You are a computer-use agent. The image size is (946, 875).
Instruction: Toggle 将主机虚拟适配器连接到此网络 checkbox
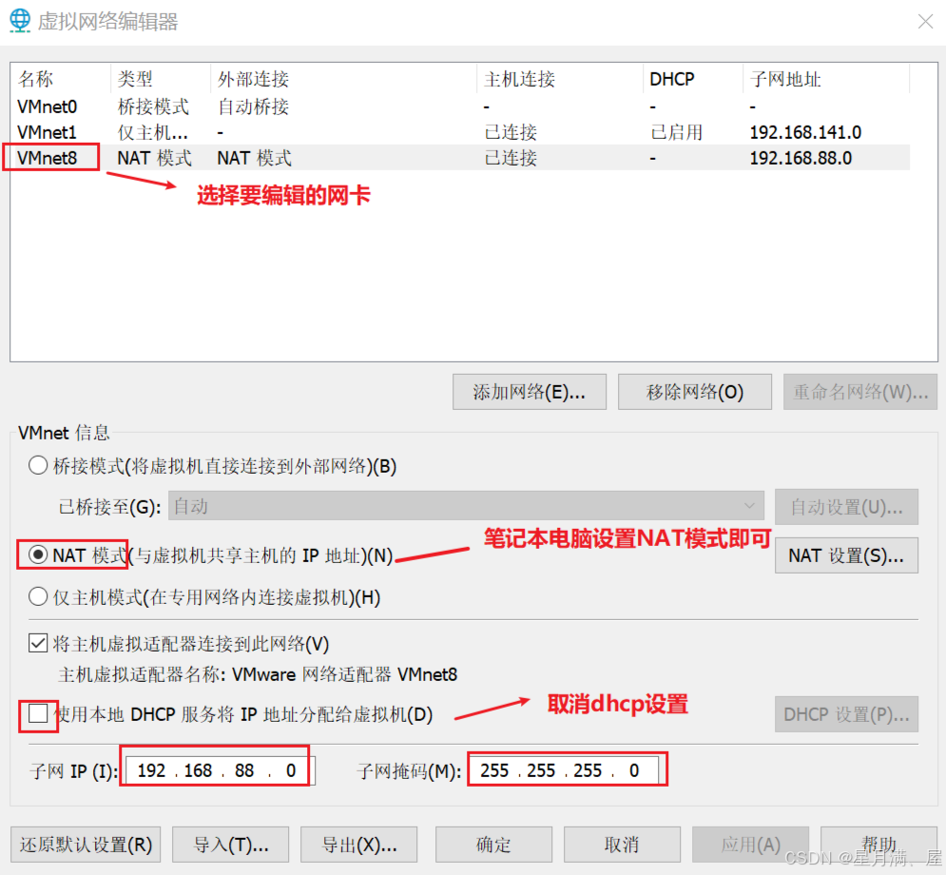pyautogui.click(x=38, y=643)
